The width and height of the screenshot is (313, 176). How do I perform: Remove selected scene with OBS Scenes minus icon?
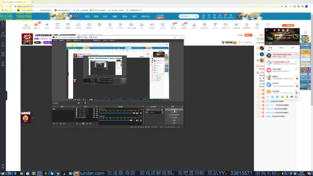(x=57, y=124)
